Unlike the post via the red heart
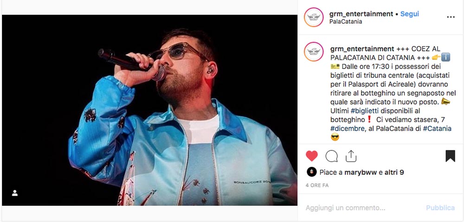 point(311,156)
